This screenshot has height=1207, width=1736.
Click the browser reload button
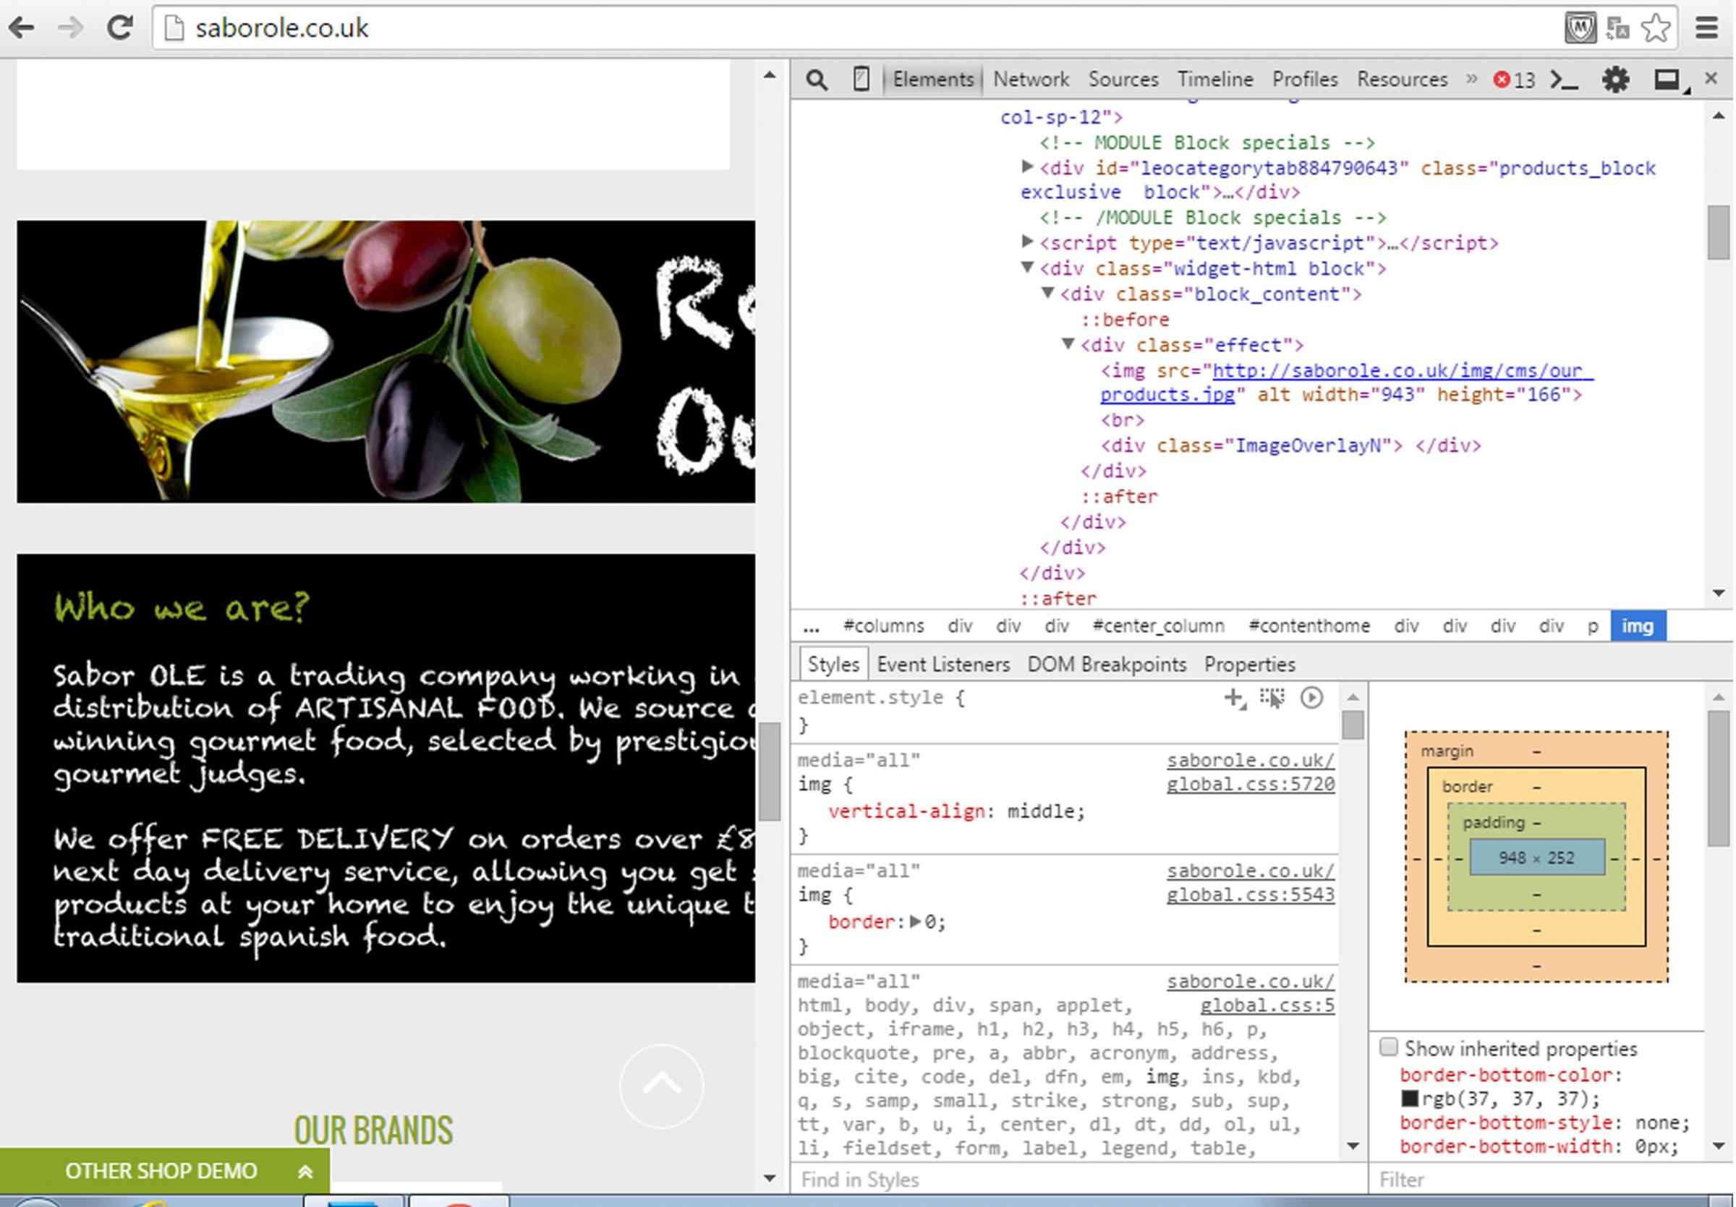[119, 28]
